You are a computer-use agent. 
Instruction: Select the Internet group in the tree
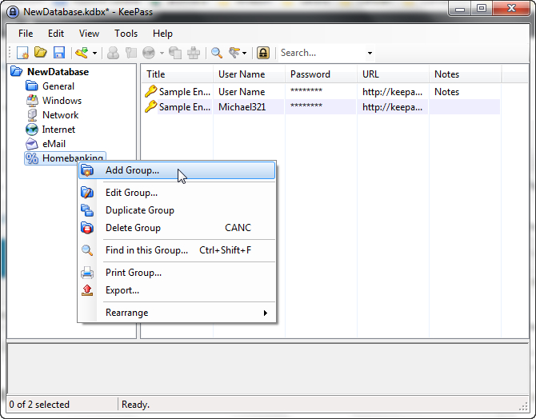pyautogui.click(x=58, y=130)
